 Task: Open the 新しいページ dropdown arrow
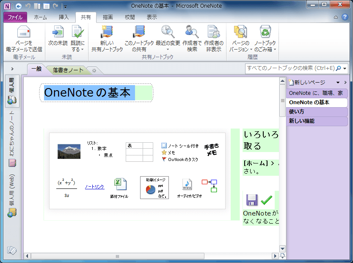[338, 83]
